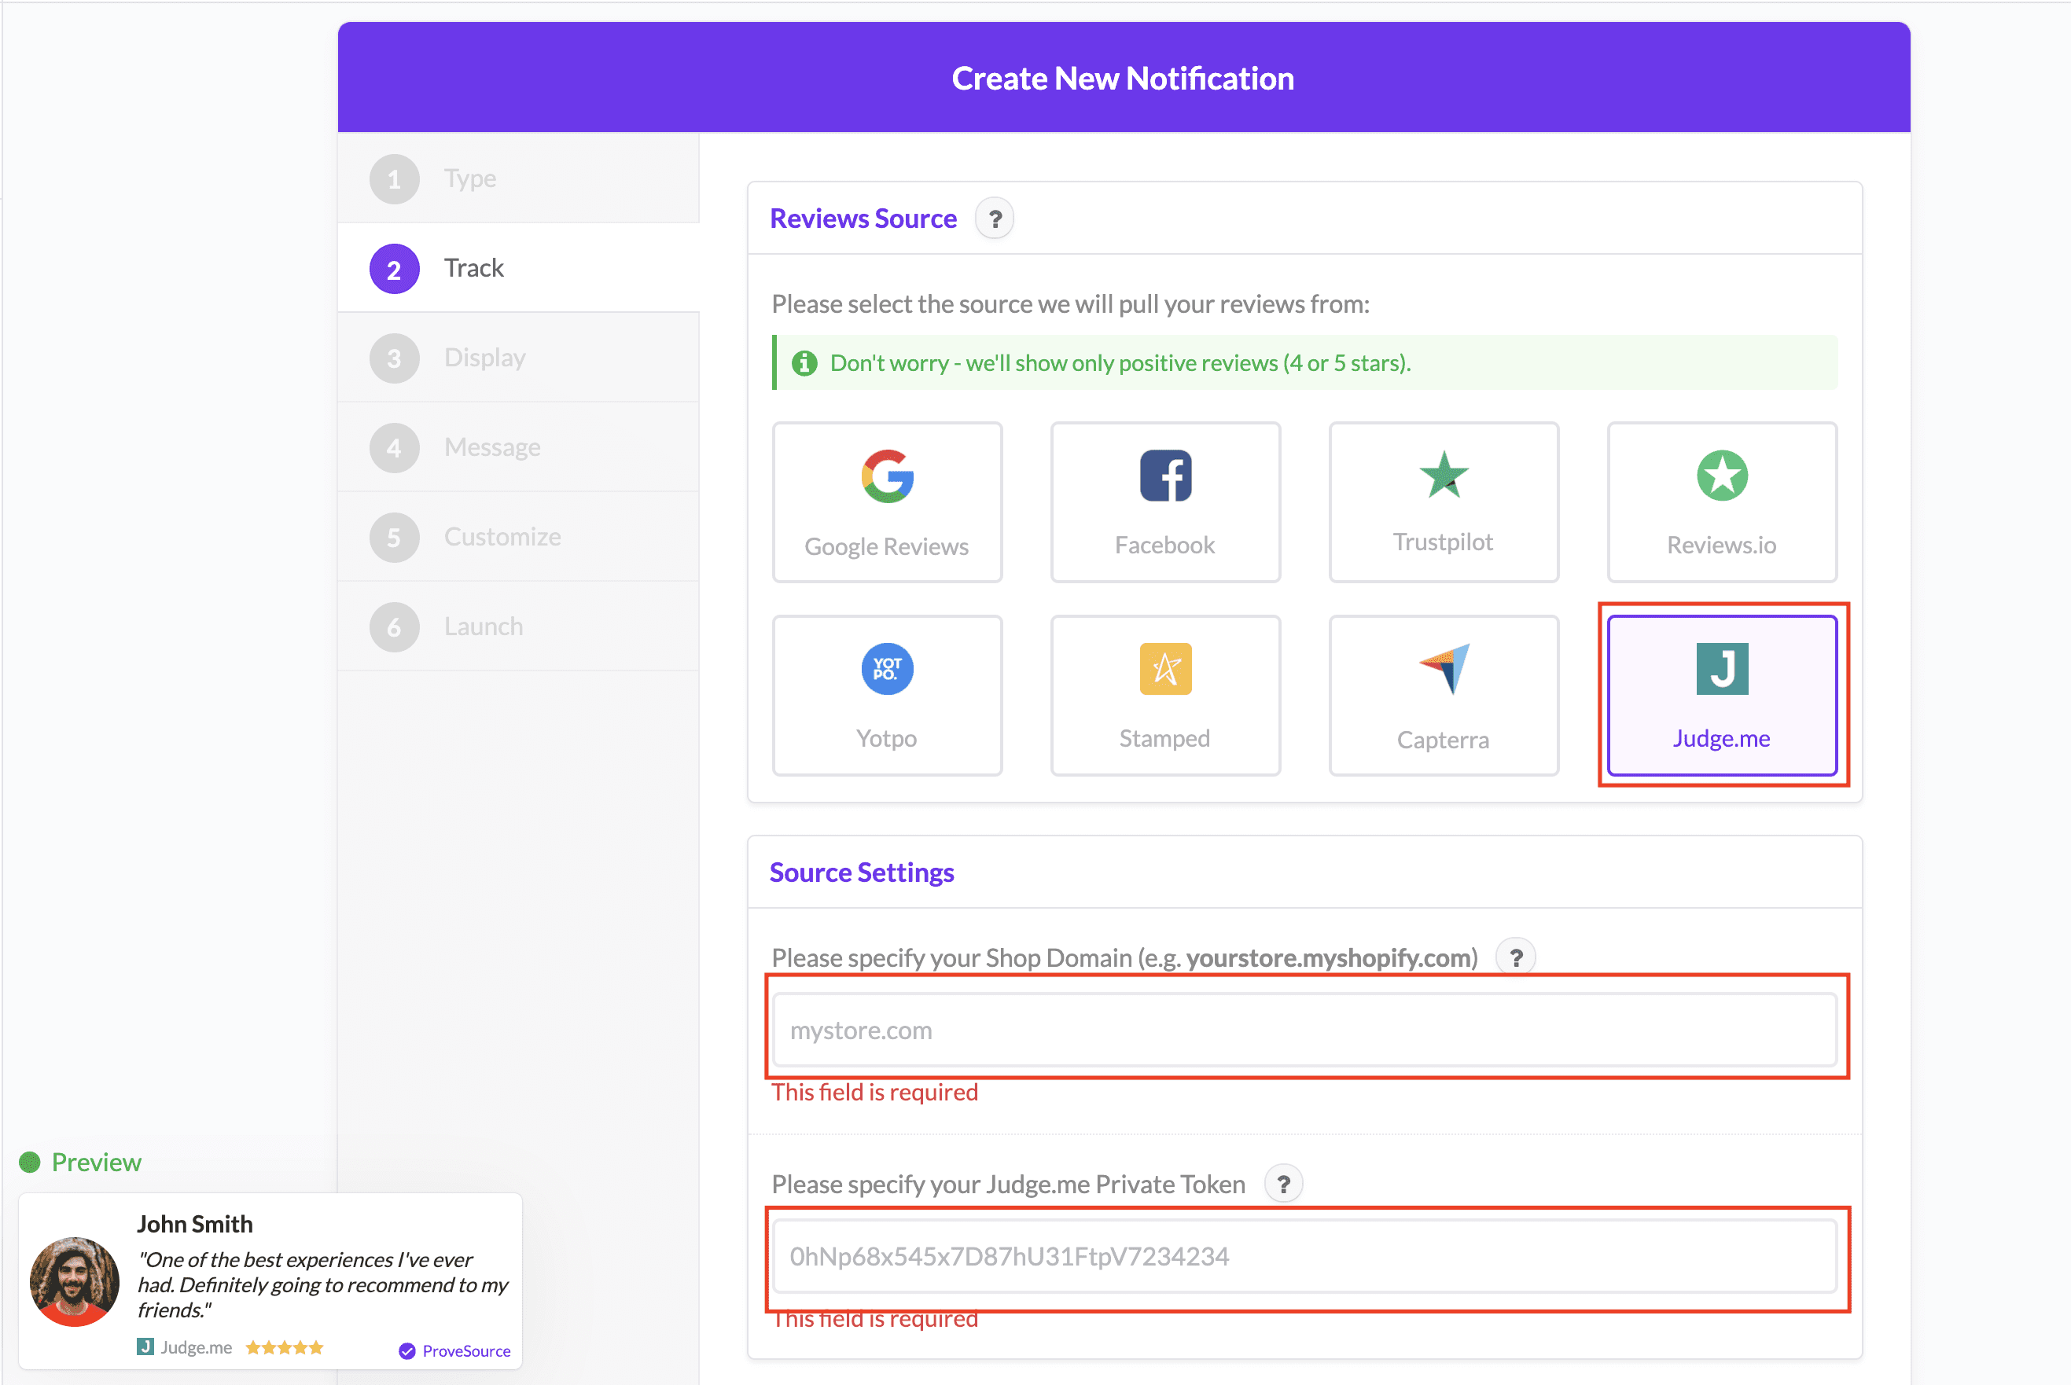Select the Judge.me source tile
This screenshot has width=2071, height=1385.
pyautogui.click(x=1721, y=695)
